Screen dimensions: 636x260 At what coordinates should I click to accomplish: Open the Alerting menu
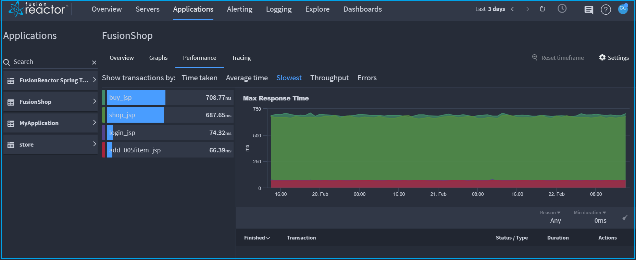pos(239,9)
